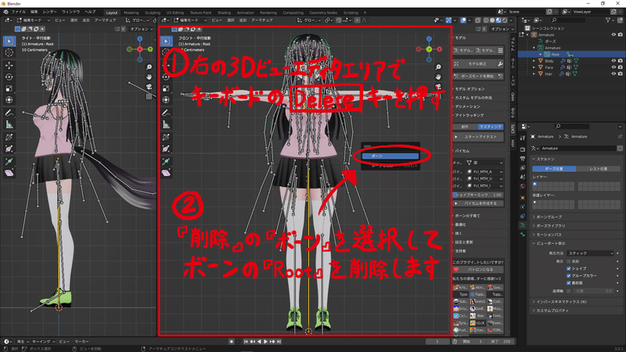Toggle camera view icon in left viewport
The image size is (626, 352).
(x=149, y=87)
